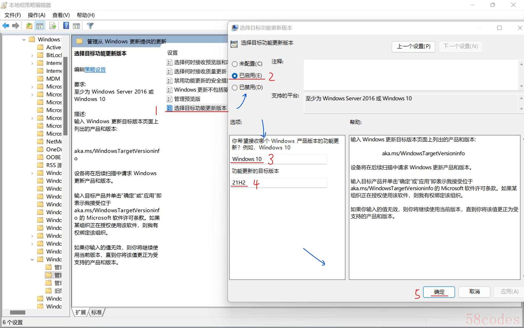Select the OOBE tree item
This screenshot has height=328, width=524.
click(54, 157)
